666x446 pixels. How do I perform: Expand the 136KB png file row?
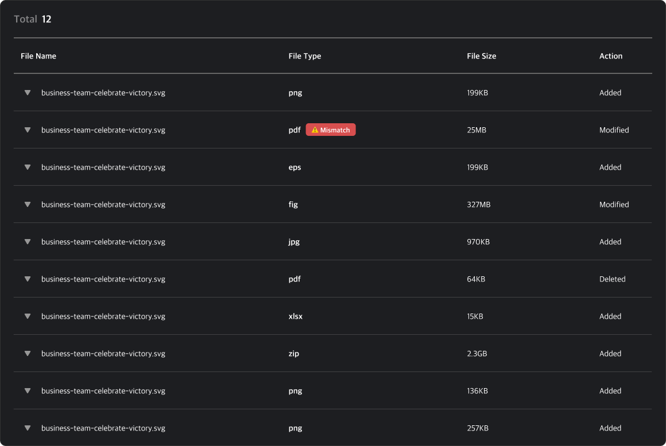(27, 390)
